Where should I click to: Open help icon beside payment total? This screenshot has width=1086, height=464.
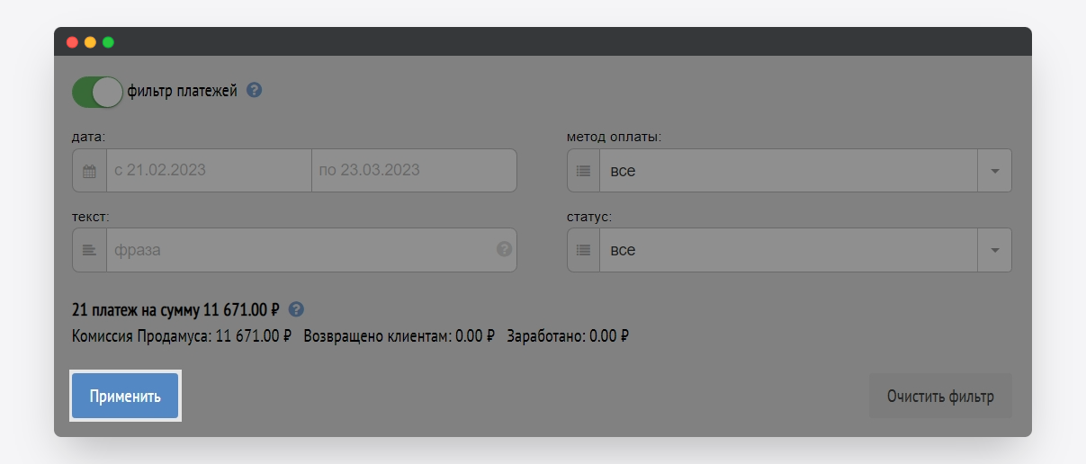point(296,309)
